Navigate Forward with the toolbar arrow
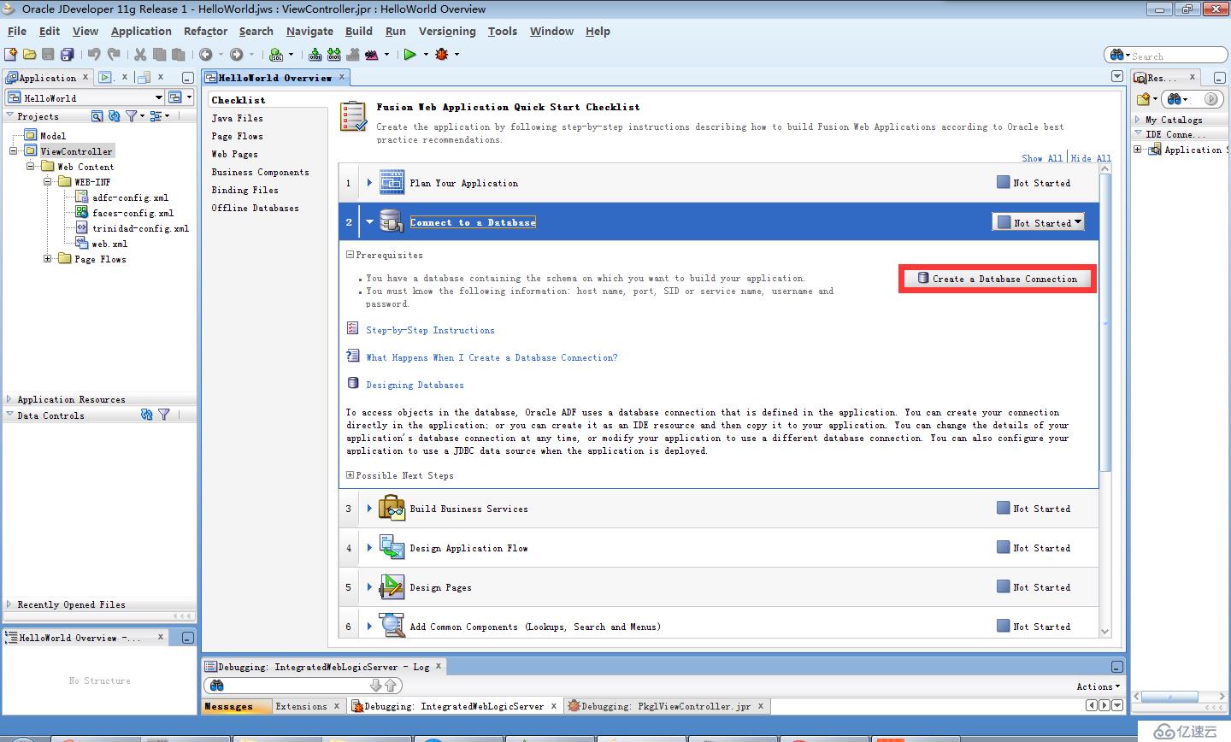 (x=236, y=54)
